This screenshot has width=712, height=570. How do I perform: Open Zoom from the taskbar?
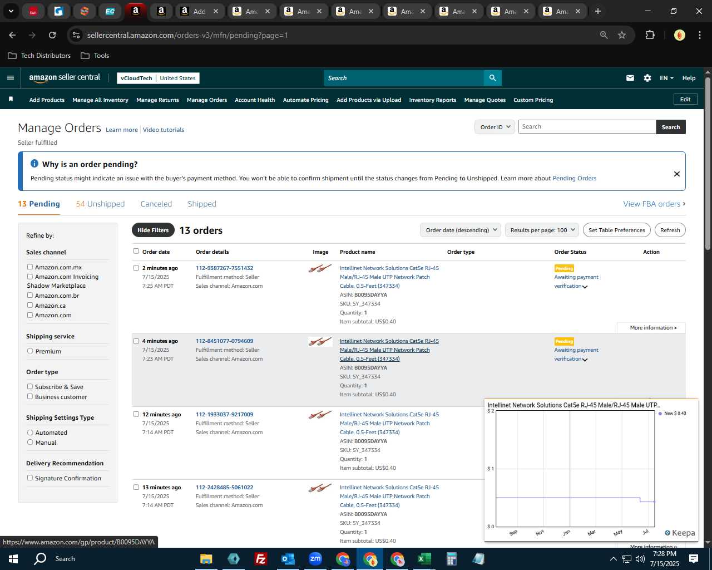315,559
